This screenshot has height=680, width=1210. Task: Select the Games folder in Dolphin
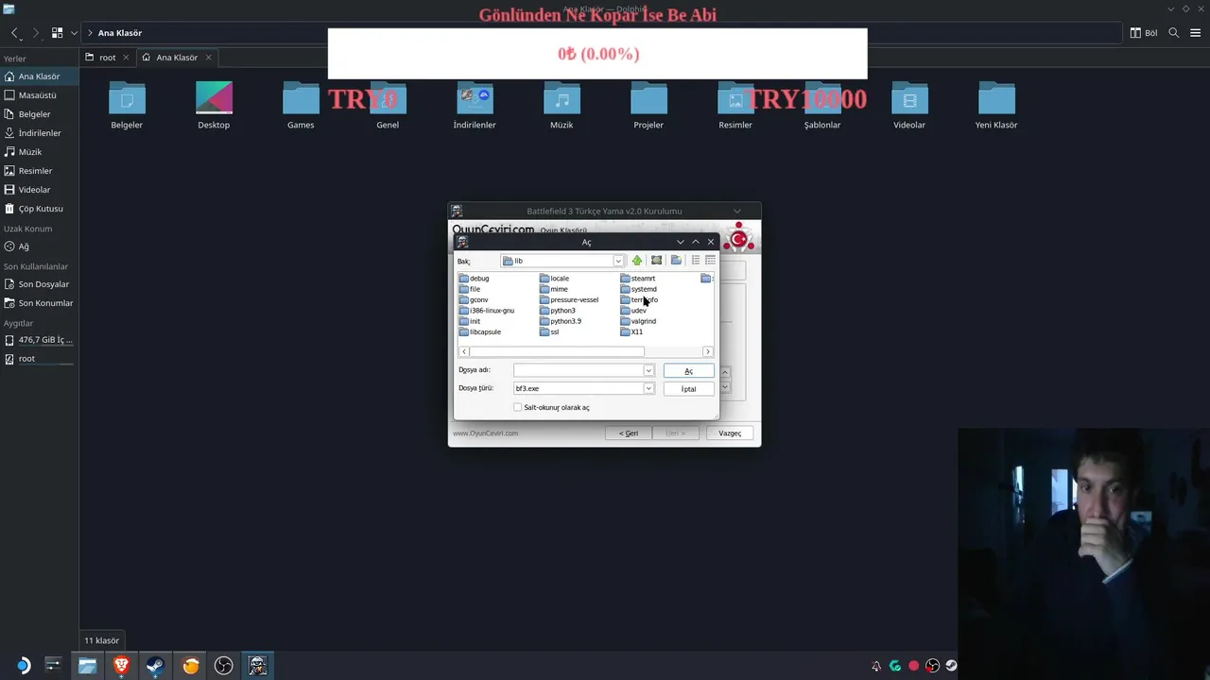point(301,105)
